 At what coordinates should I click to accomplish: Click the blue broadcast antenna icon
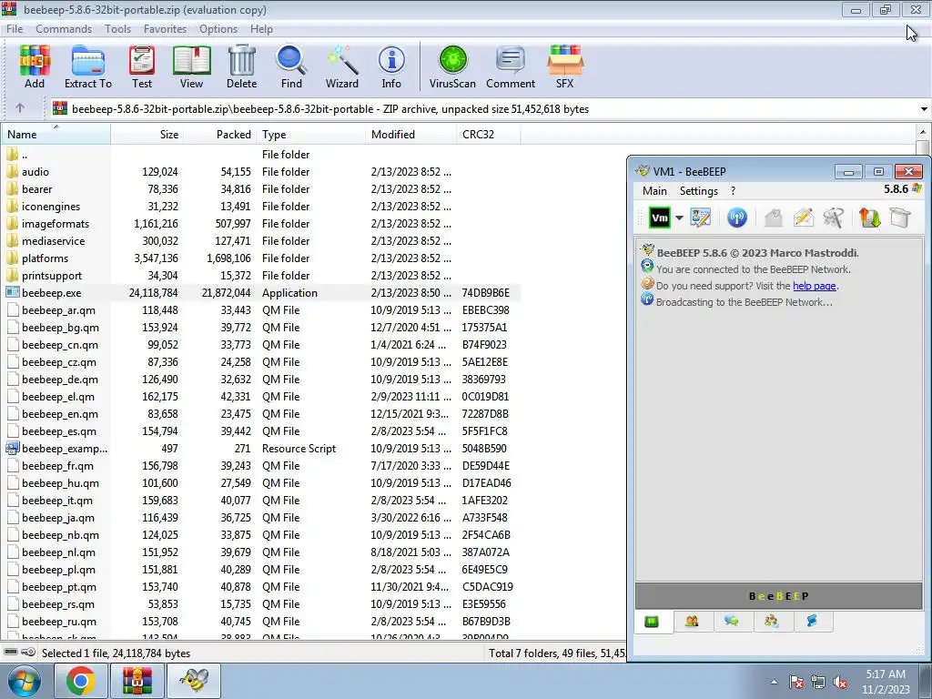tap(737, 218)
